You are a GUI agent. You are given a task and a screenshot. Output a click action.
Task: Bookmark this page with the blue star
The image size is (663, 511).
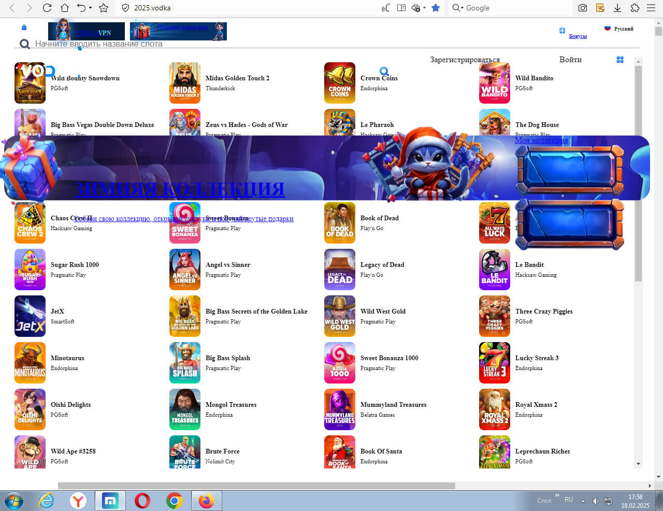(x=436, y=8)
